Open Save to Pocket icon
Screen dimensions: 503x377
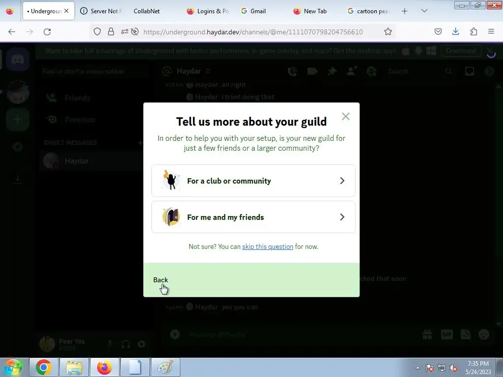(438, 31)
